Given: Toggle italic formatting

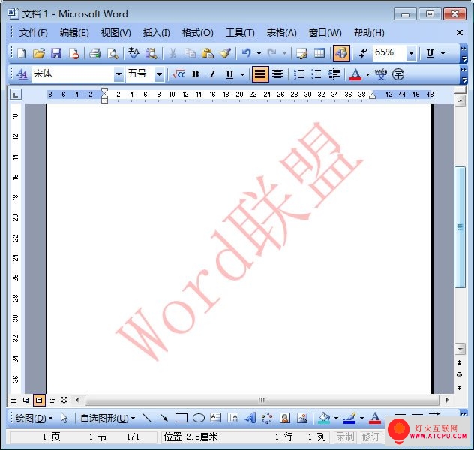Looking at the screenshot, I should (212, 74).
